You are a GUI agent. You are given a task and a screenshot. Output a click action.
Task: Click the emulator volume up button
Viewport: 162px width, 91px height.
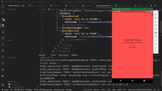tap(156, 18)
